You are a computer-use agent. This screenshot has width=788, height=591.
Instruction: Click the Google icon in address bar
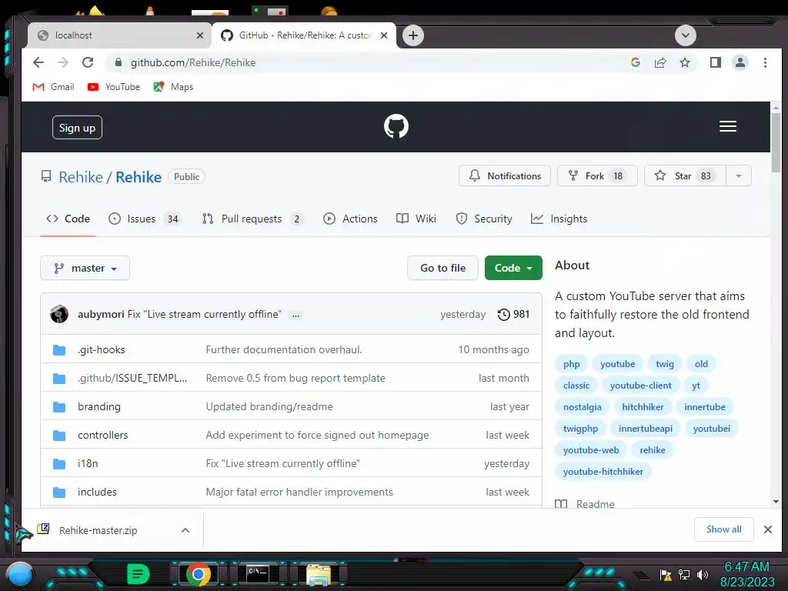(x=635, y=62)
